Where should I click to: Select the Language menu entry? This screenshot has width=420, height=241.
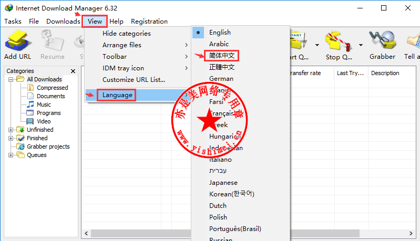click(137, 95)
